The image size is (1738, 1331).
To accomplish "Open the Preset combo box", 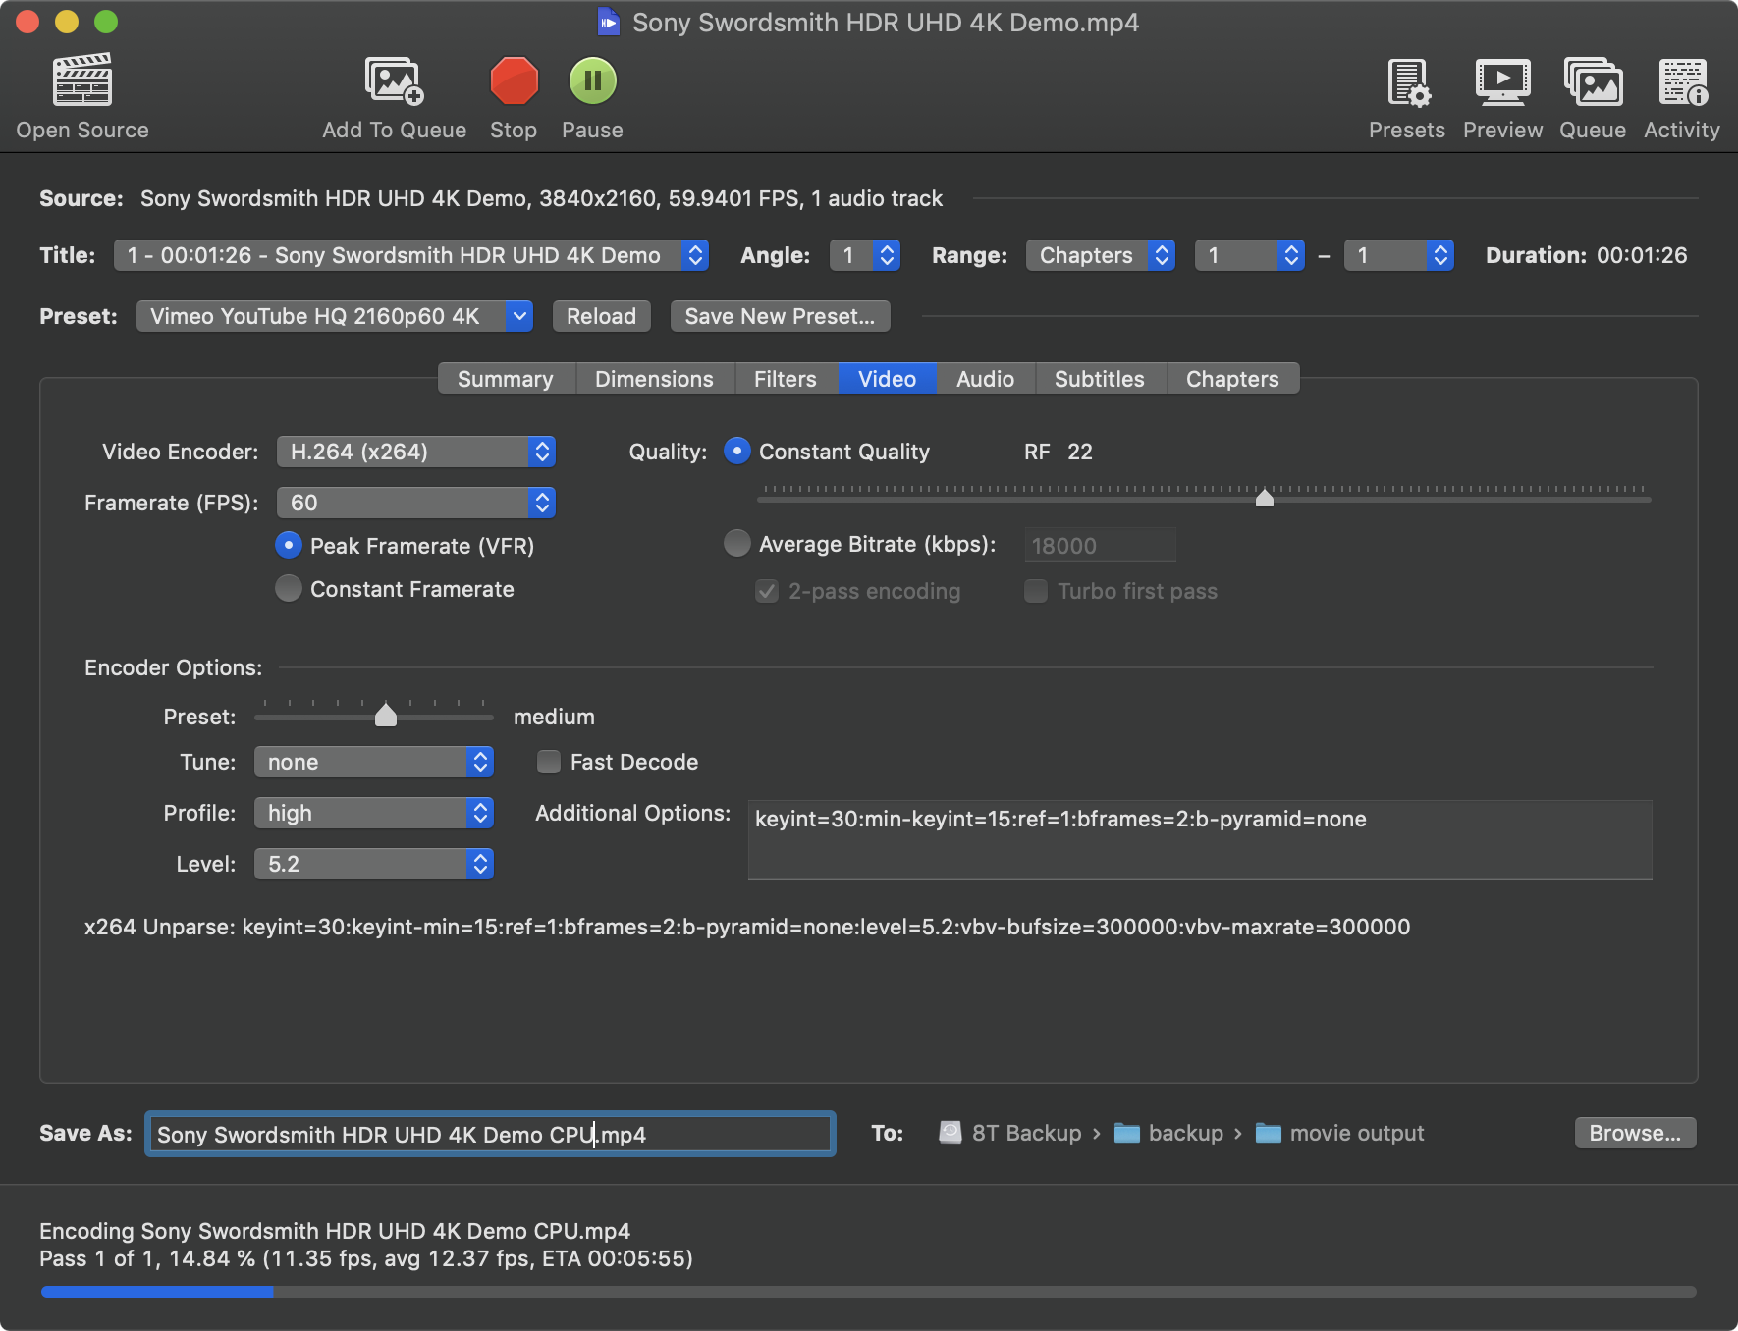I will [x=335, y=316].
